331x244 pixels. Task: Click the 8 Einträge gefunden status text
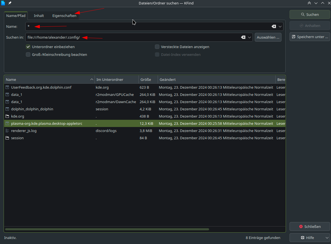[263, 238]
